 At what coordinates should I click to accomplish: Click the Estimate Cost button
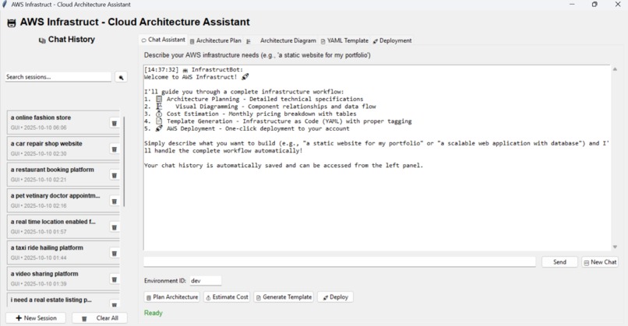click(x=227, y=297)
